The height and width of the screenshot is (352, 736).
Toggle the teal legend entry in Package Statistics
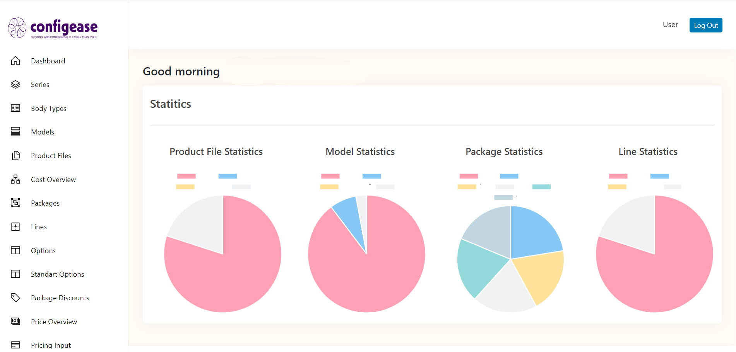pos(542,187)
